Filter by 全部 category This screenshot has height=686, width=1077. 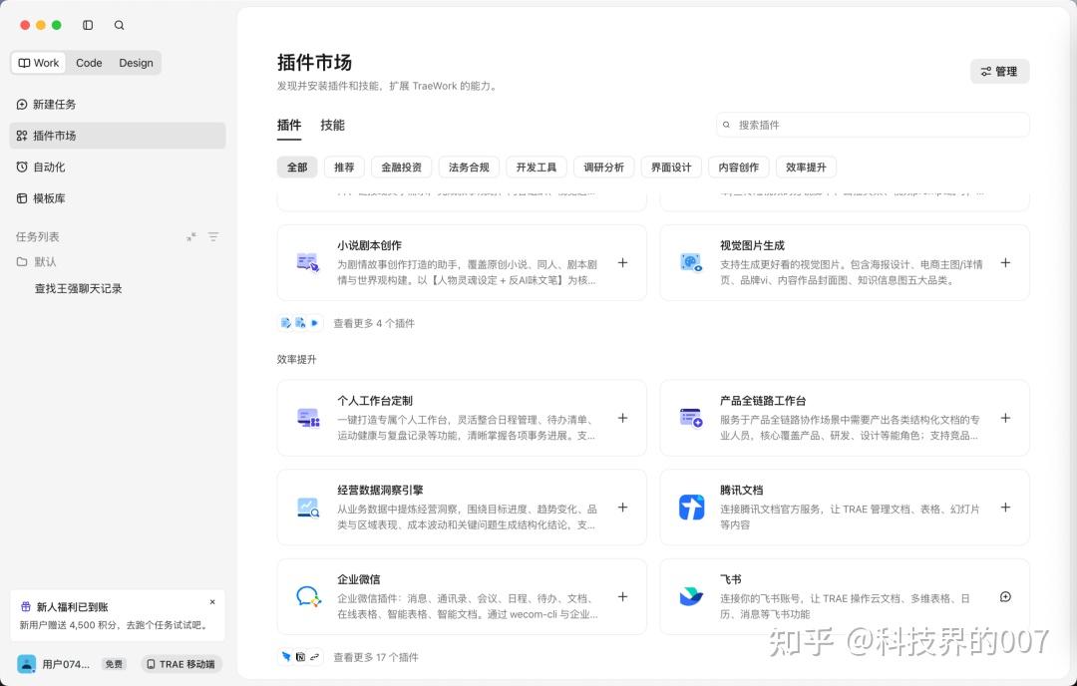click(x=297, y=167)
